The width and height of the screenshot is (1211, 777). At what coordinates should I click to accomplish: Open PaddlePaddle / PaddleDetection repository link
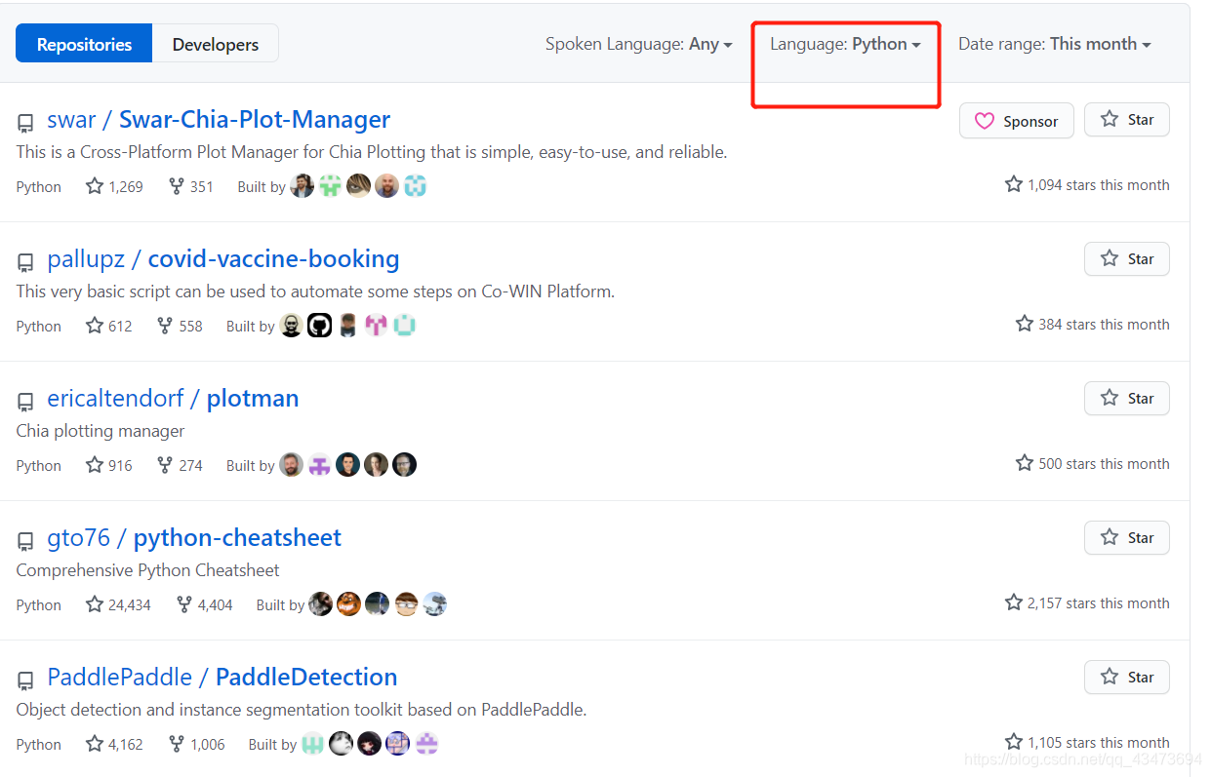click(222, 678)
